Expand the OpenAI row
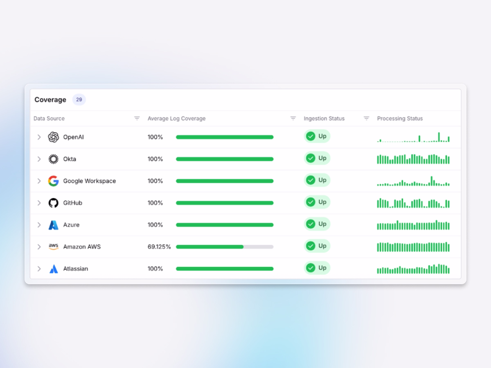 tap(39, 137)
